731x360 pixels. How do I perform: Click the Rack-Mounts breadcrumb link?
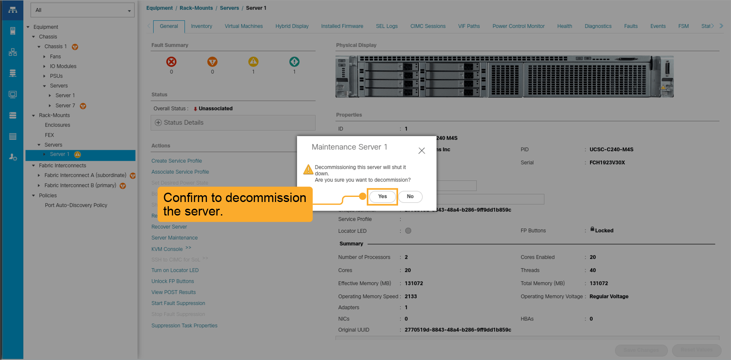tap(196, 8)
